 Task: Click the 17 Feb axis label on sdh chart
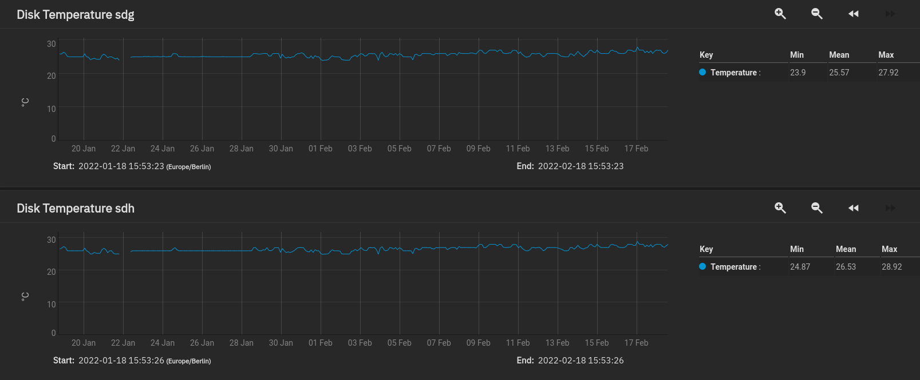point(636,343)
